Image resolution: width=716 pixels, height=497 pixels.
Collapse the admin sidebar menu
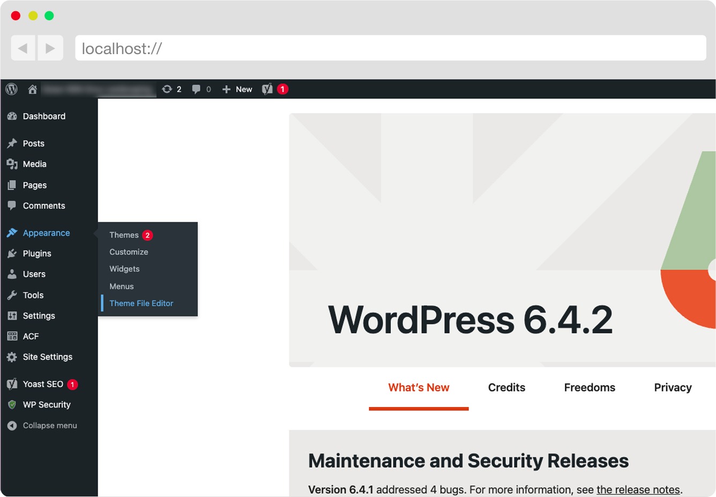coord(49,426)
